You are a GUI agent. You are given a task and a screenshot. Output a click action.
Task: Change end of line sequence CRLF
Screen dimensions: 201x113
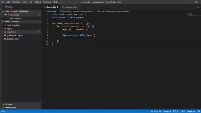tap(183, 111)
